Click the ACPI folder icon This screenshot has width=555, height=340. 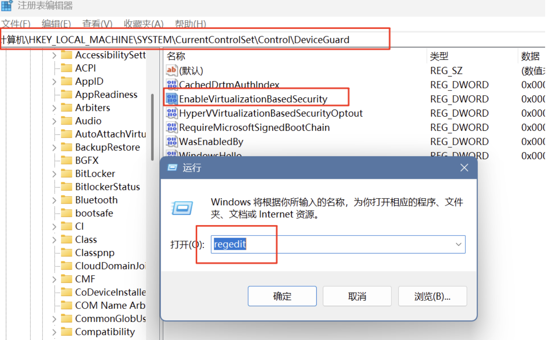pos(66,68)
